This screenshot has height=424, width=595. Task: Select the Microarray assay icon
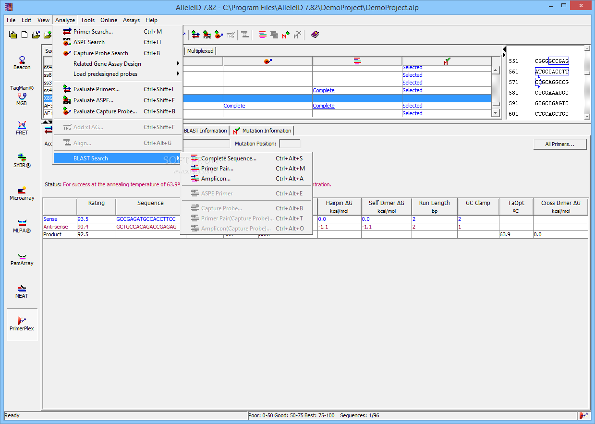coord(22,194)
